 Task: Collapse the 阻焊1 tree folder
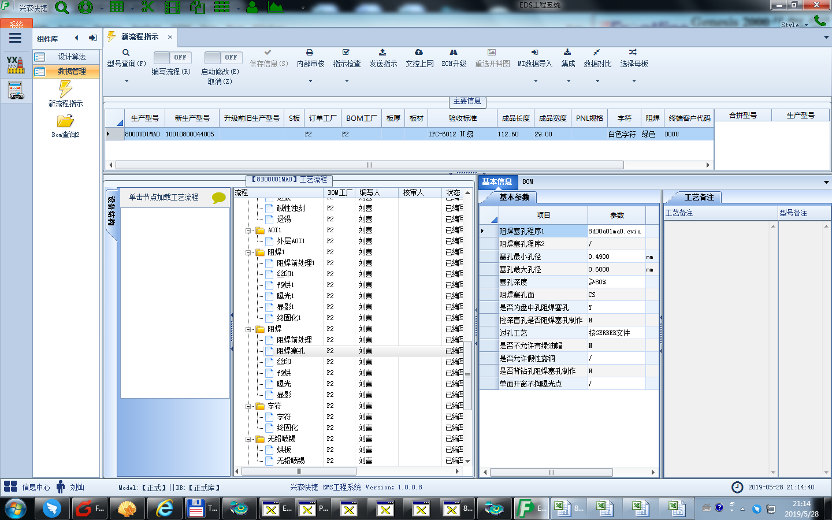[x=248, y=252]
